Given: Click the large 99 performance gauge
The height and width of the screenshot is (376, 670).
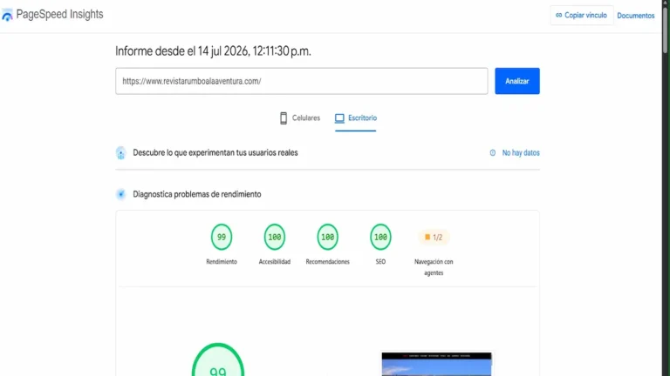Looking at the screenshot, I should point(218,359).
